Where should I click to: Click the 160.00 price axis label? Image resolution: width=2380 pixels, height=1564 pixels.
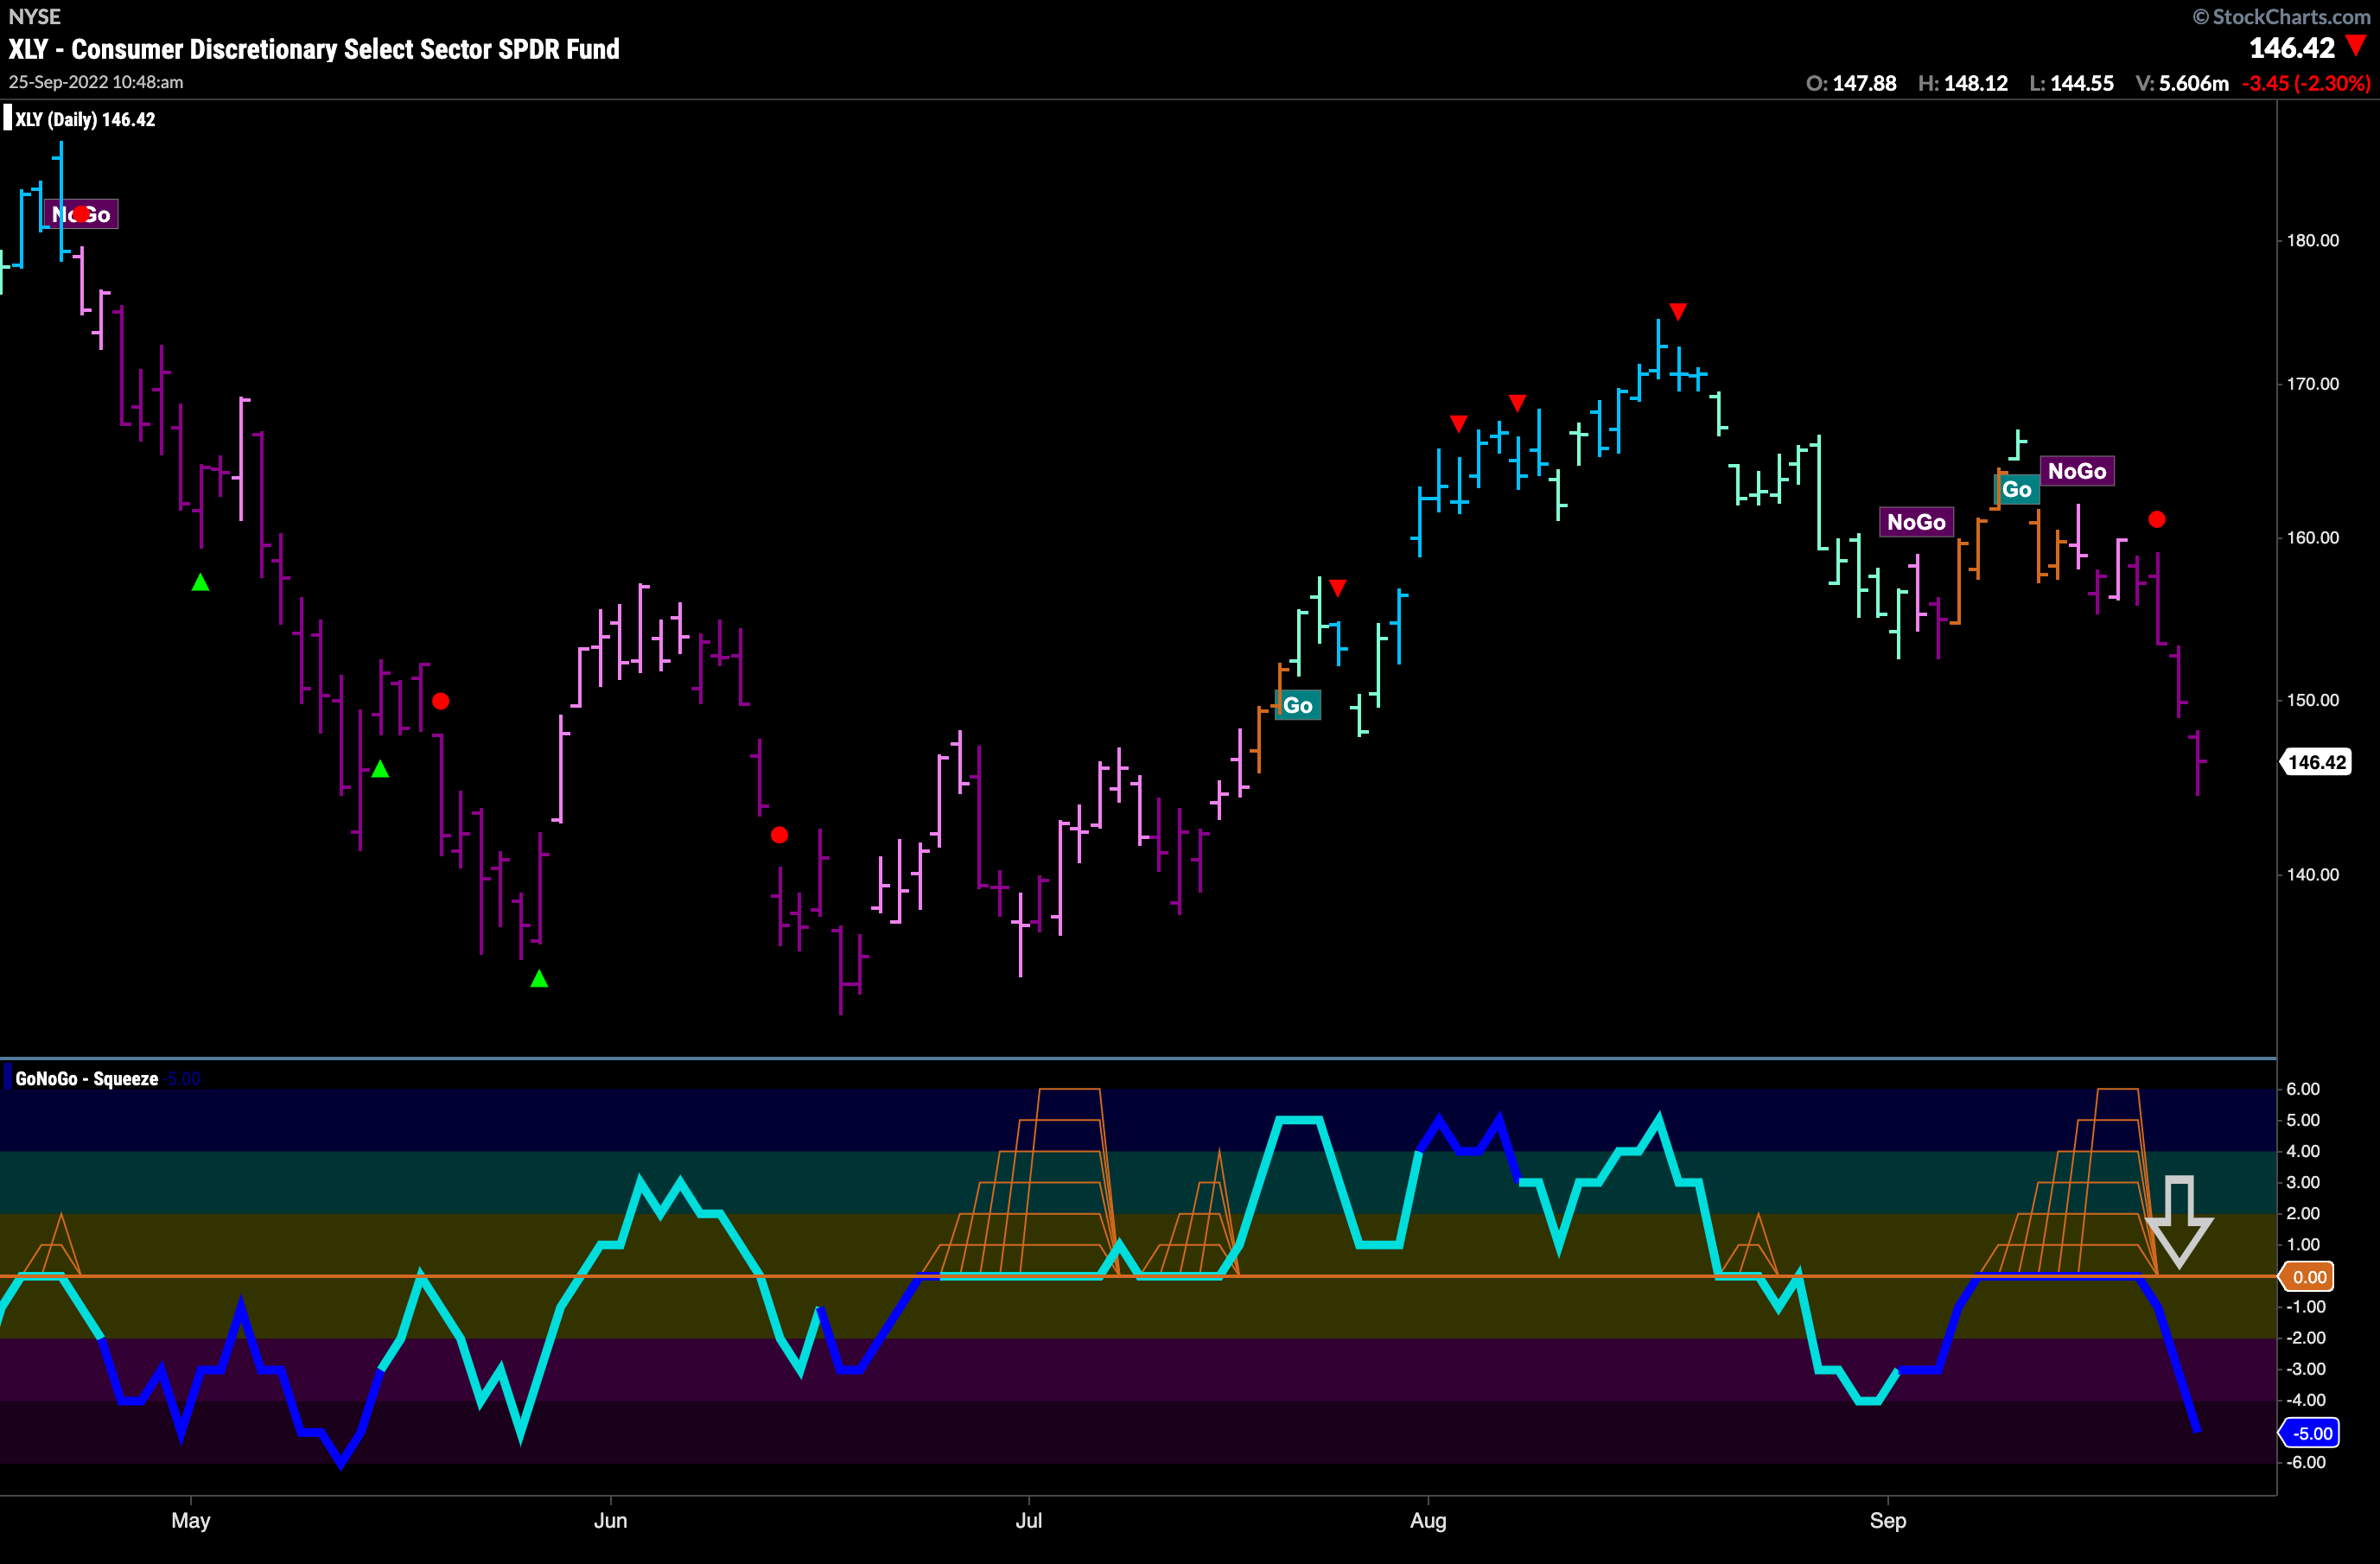pos(2313,538)
